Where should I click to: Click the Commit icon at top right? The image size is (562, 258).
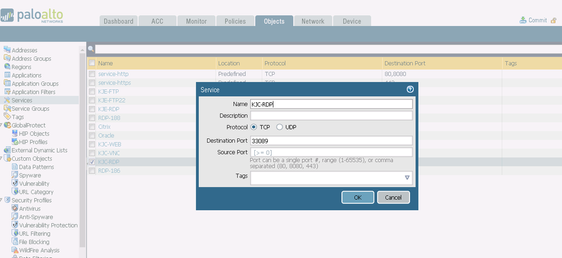coord(524,20)
